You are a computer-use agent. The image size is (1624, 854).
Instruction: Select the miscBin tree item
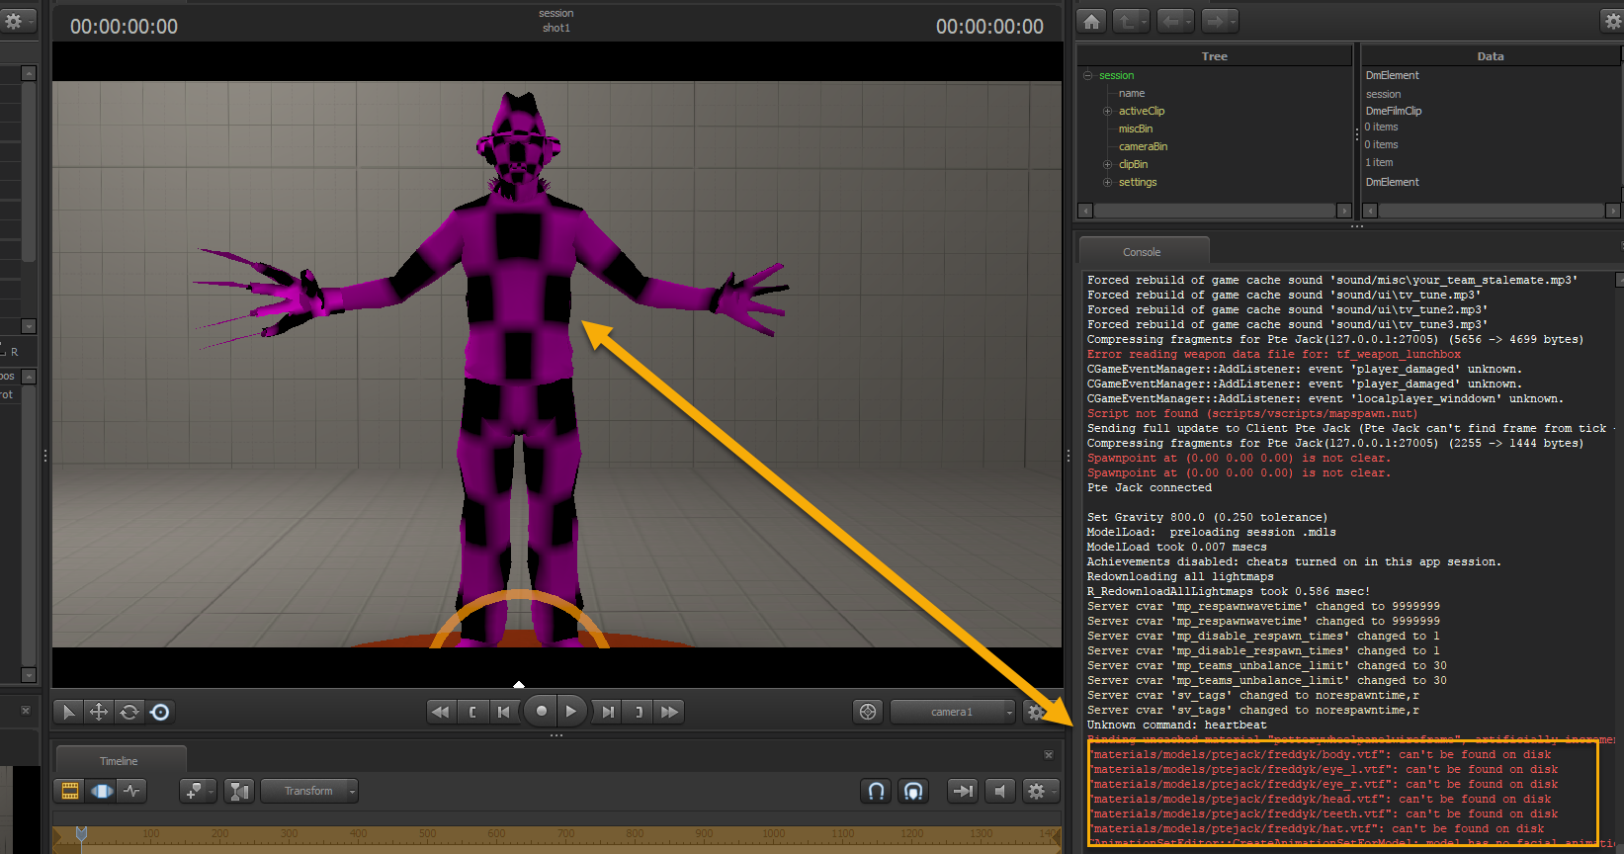[x=1136, y=128]
